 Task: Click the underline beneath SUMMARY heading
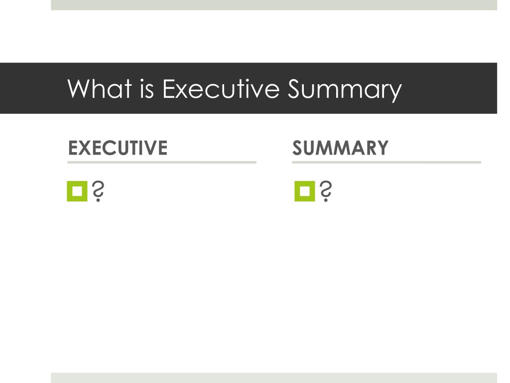click(x=386, y=162)
